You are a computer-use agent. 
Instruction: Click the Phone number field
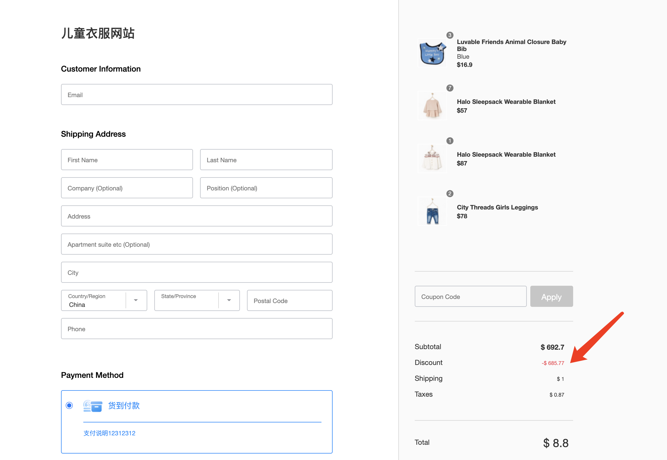(x=197, y=329)
